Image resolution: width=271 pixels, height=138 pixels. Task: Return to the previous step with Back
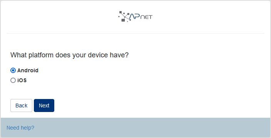coord(21,106)
